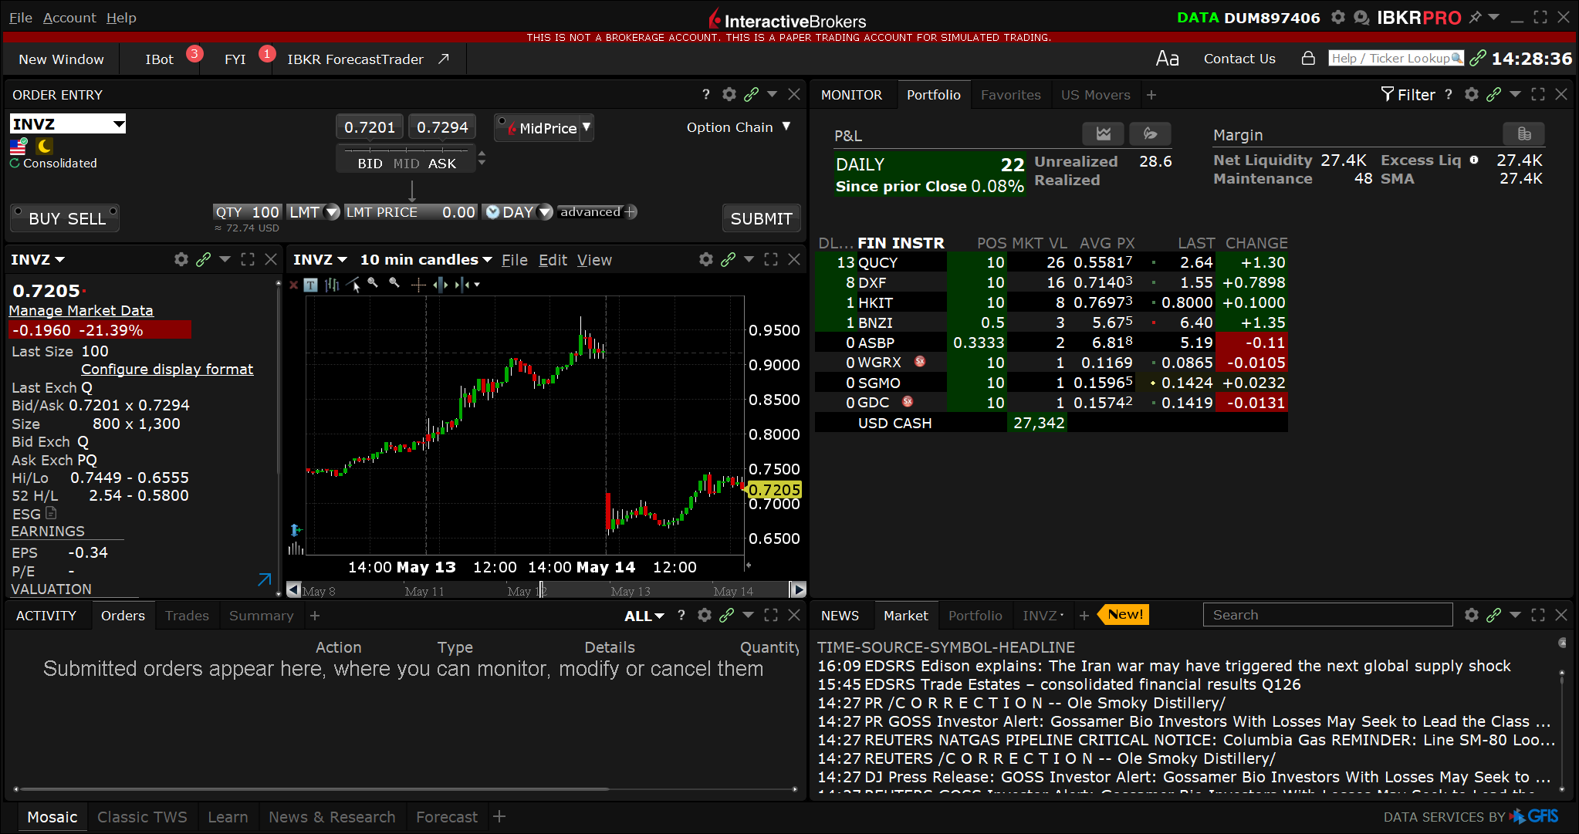This screenshot has height=834, width=1579.
Task: Click the Help / Ticker Lookup field
Action: point(1396,58)
